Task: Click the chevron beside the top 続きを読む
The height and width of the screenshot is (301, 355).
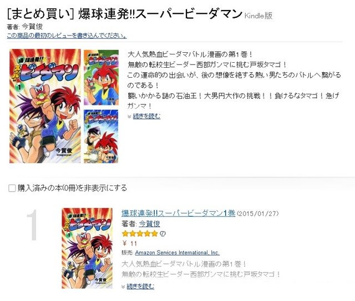Action: pyautogui.click(x=129, y=117)
